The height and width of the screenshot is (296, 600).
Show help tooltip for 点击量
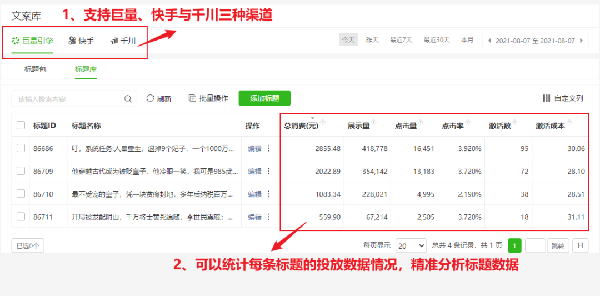point(420,122)
